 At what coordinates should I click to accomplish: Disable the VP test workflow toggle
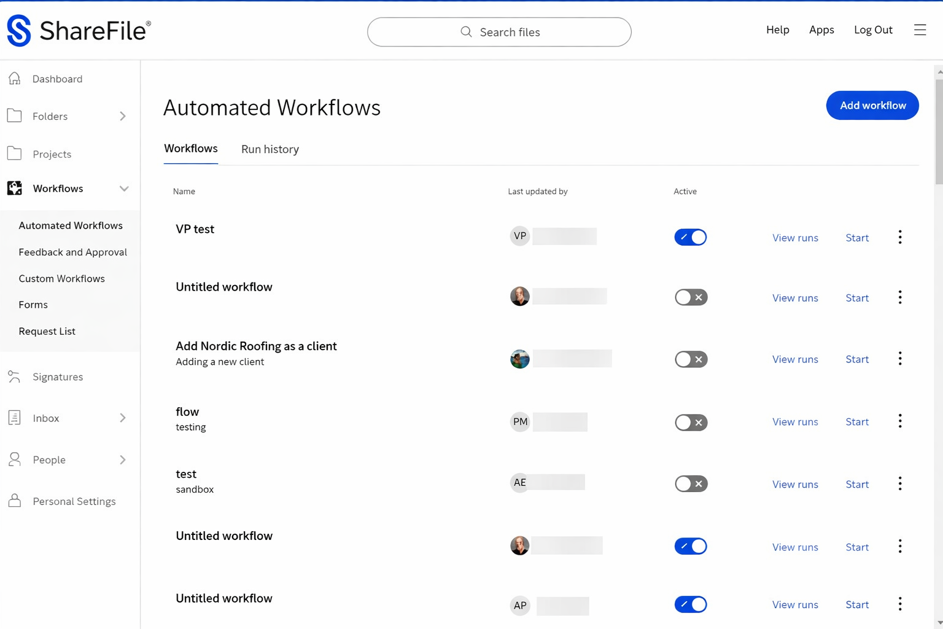click(690, 237)
